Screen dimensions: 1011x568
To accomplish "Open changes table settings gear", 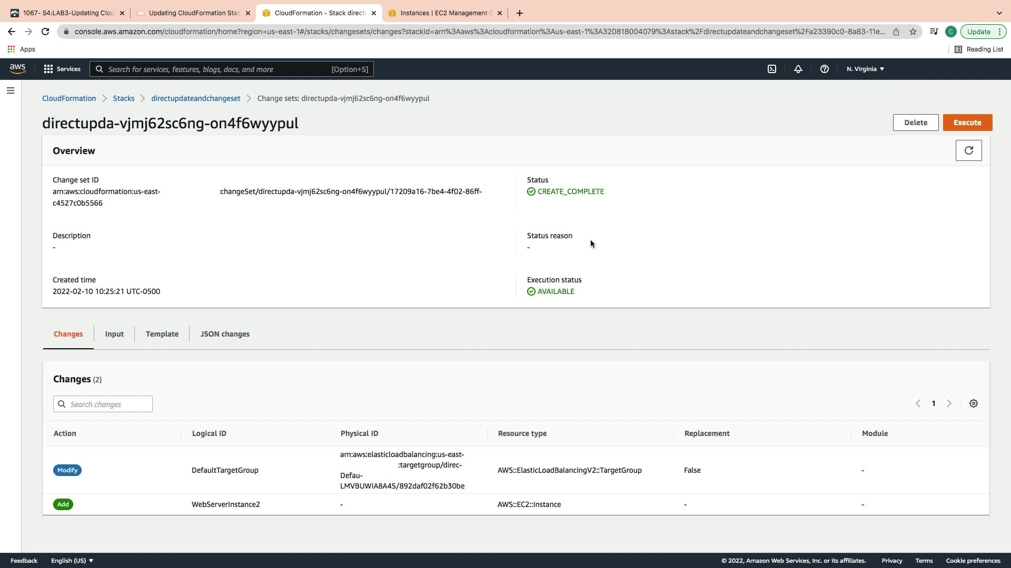I will [x=973, y=403].
